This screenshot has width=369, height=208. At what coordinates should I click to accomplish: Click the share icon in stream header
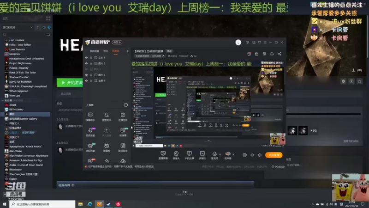(x=280, y=54)
